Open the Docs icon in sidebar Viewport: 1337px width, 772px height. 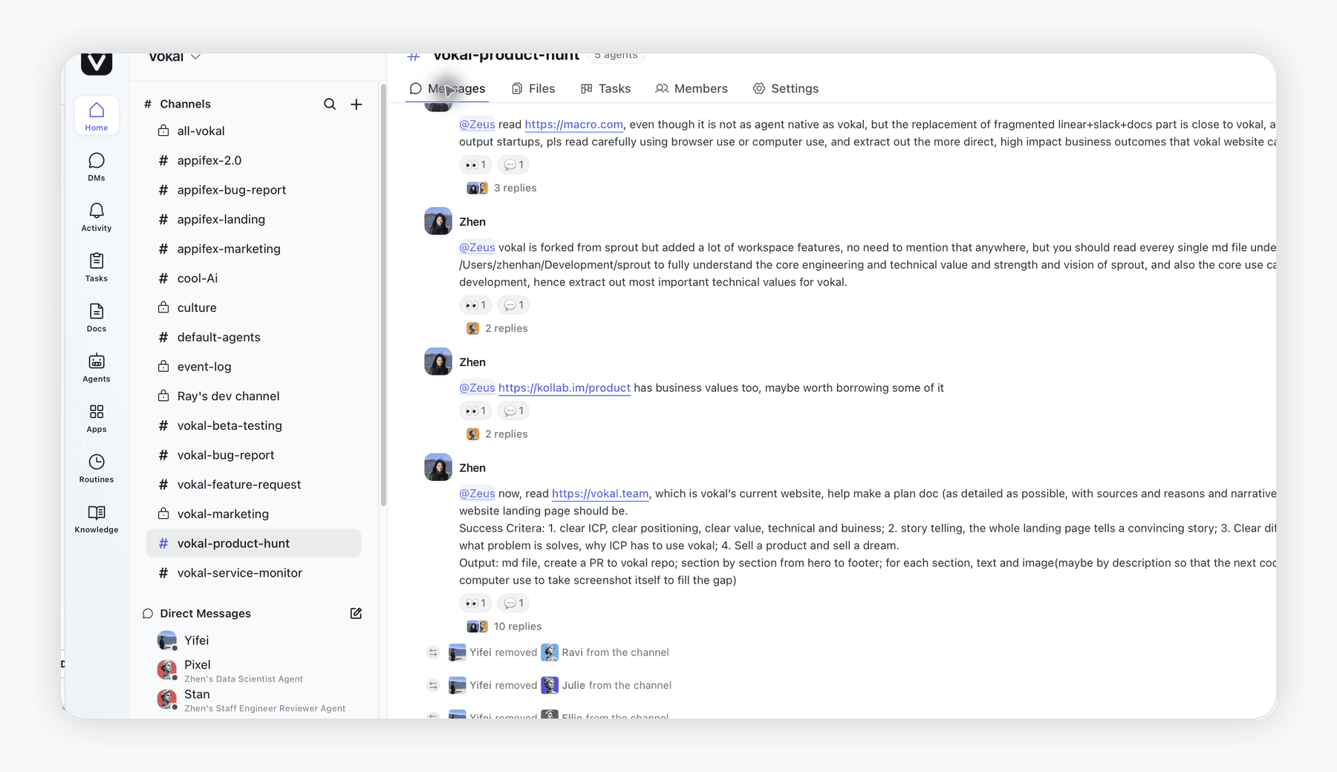pos(97,318)
